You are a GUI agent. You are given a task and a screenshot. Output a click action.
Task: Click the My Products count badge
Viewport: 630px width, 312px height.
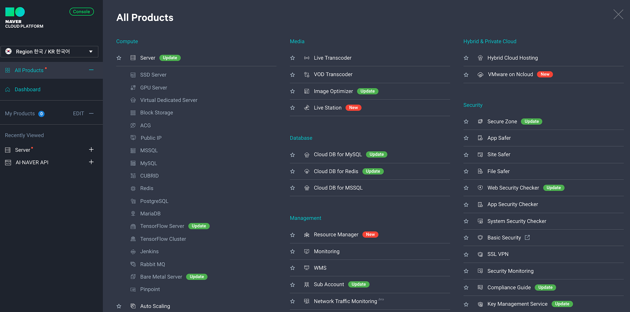pos(41,114)
